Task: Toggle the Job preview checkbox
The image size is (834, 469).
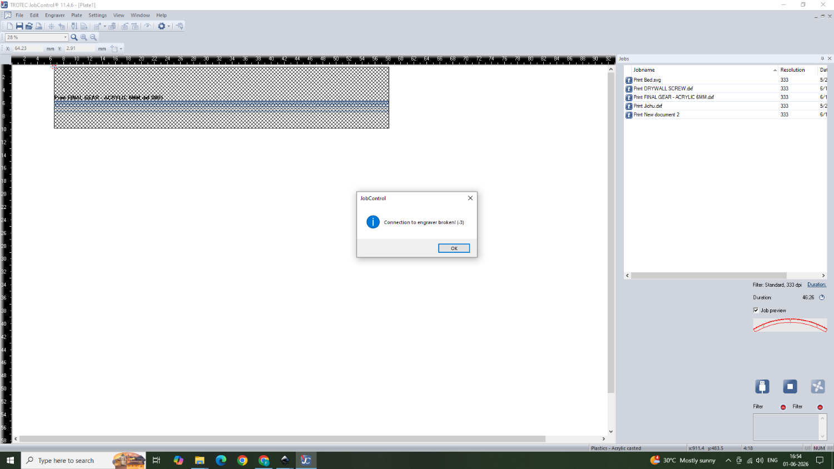Action: pyautogui.click(x=756, y=310)
